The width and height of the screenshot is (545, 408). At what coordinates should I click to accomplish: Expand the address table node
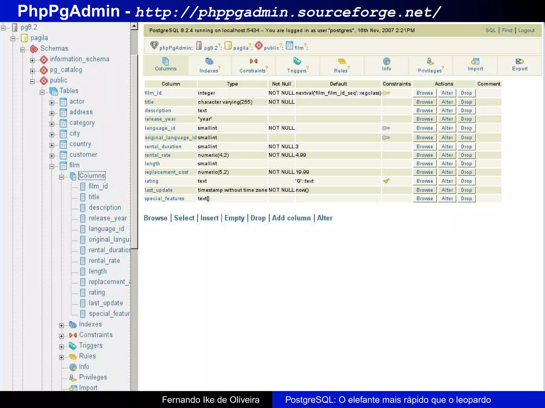click(x=52, y=113)
